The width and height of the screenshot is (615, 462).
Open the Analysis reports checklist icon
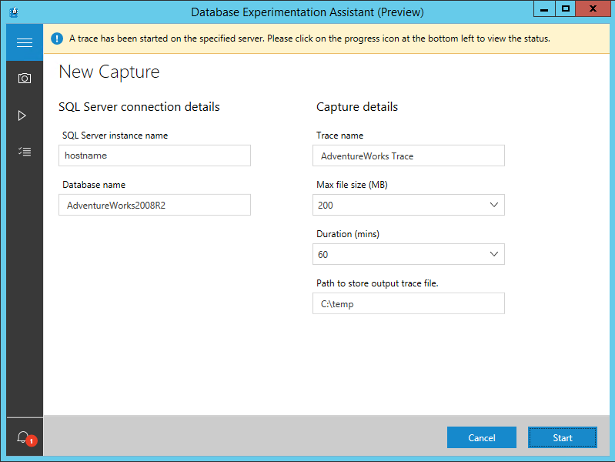[24, 152]
